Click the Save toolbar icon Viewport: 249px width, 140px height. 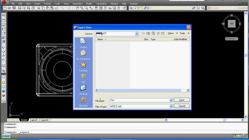[14, 8]
